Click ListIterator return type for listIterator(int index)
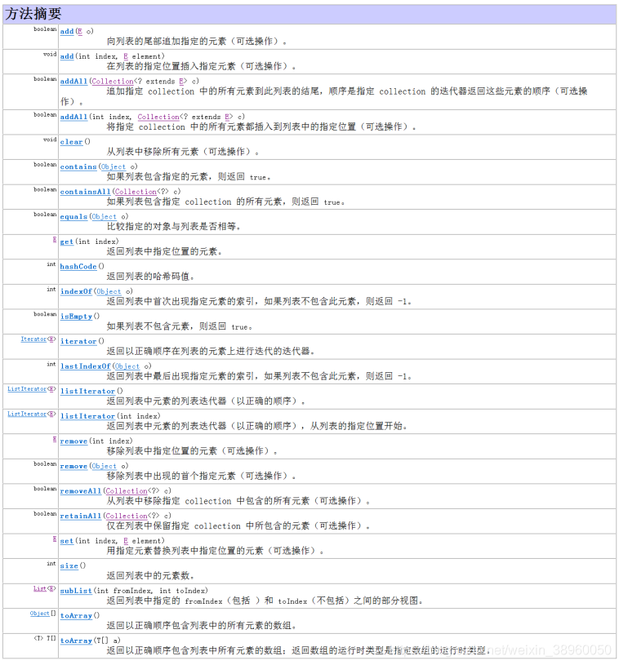This screenshot has width=619, height=665. (27, 414)
